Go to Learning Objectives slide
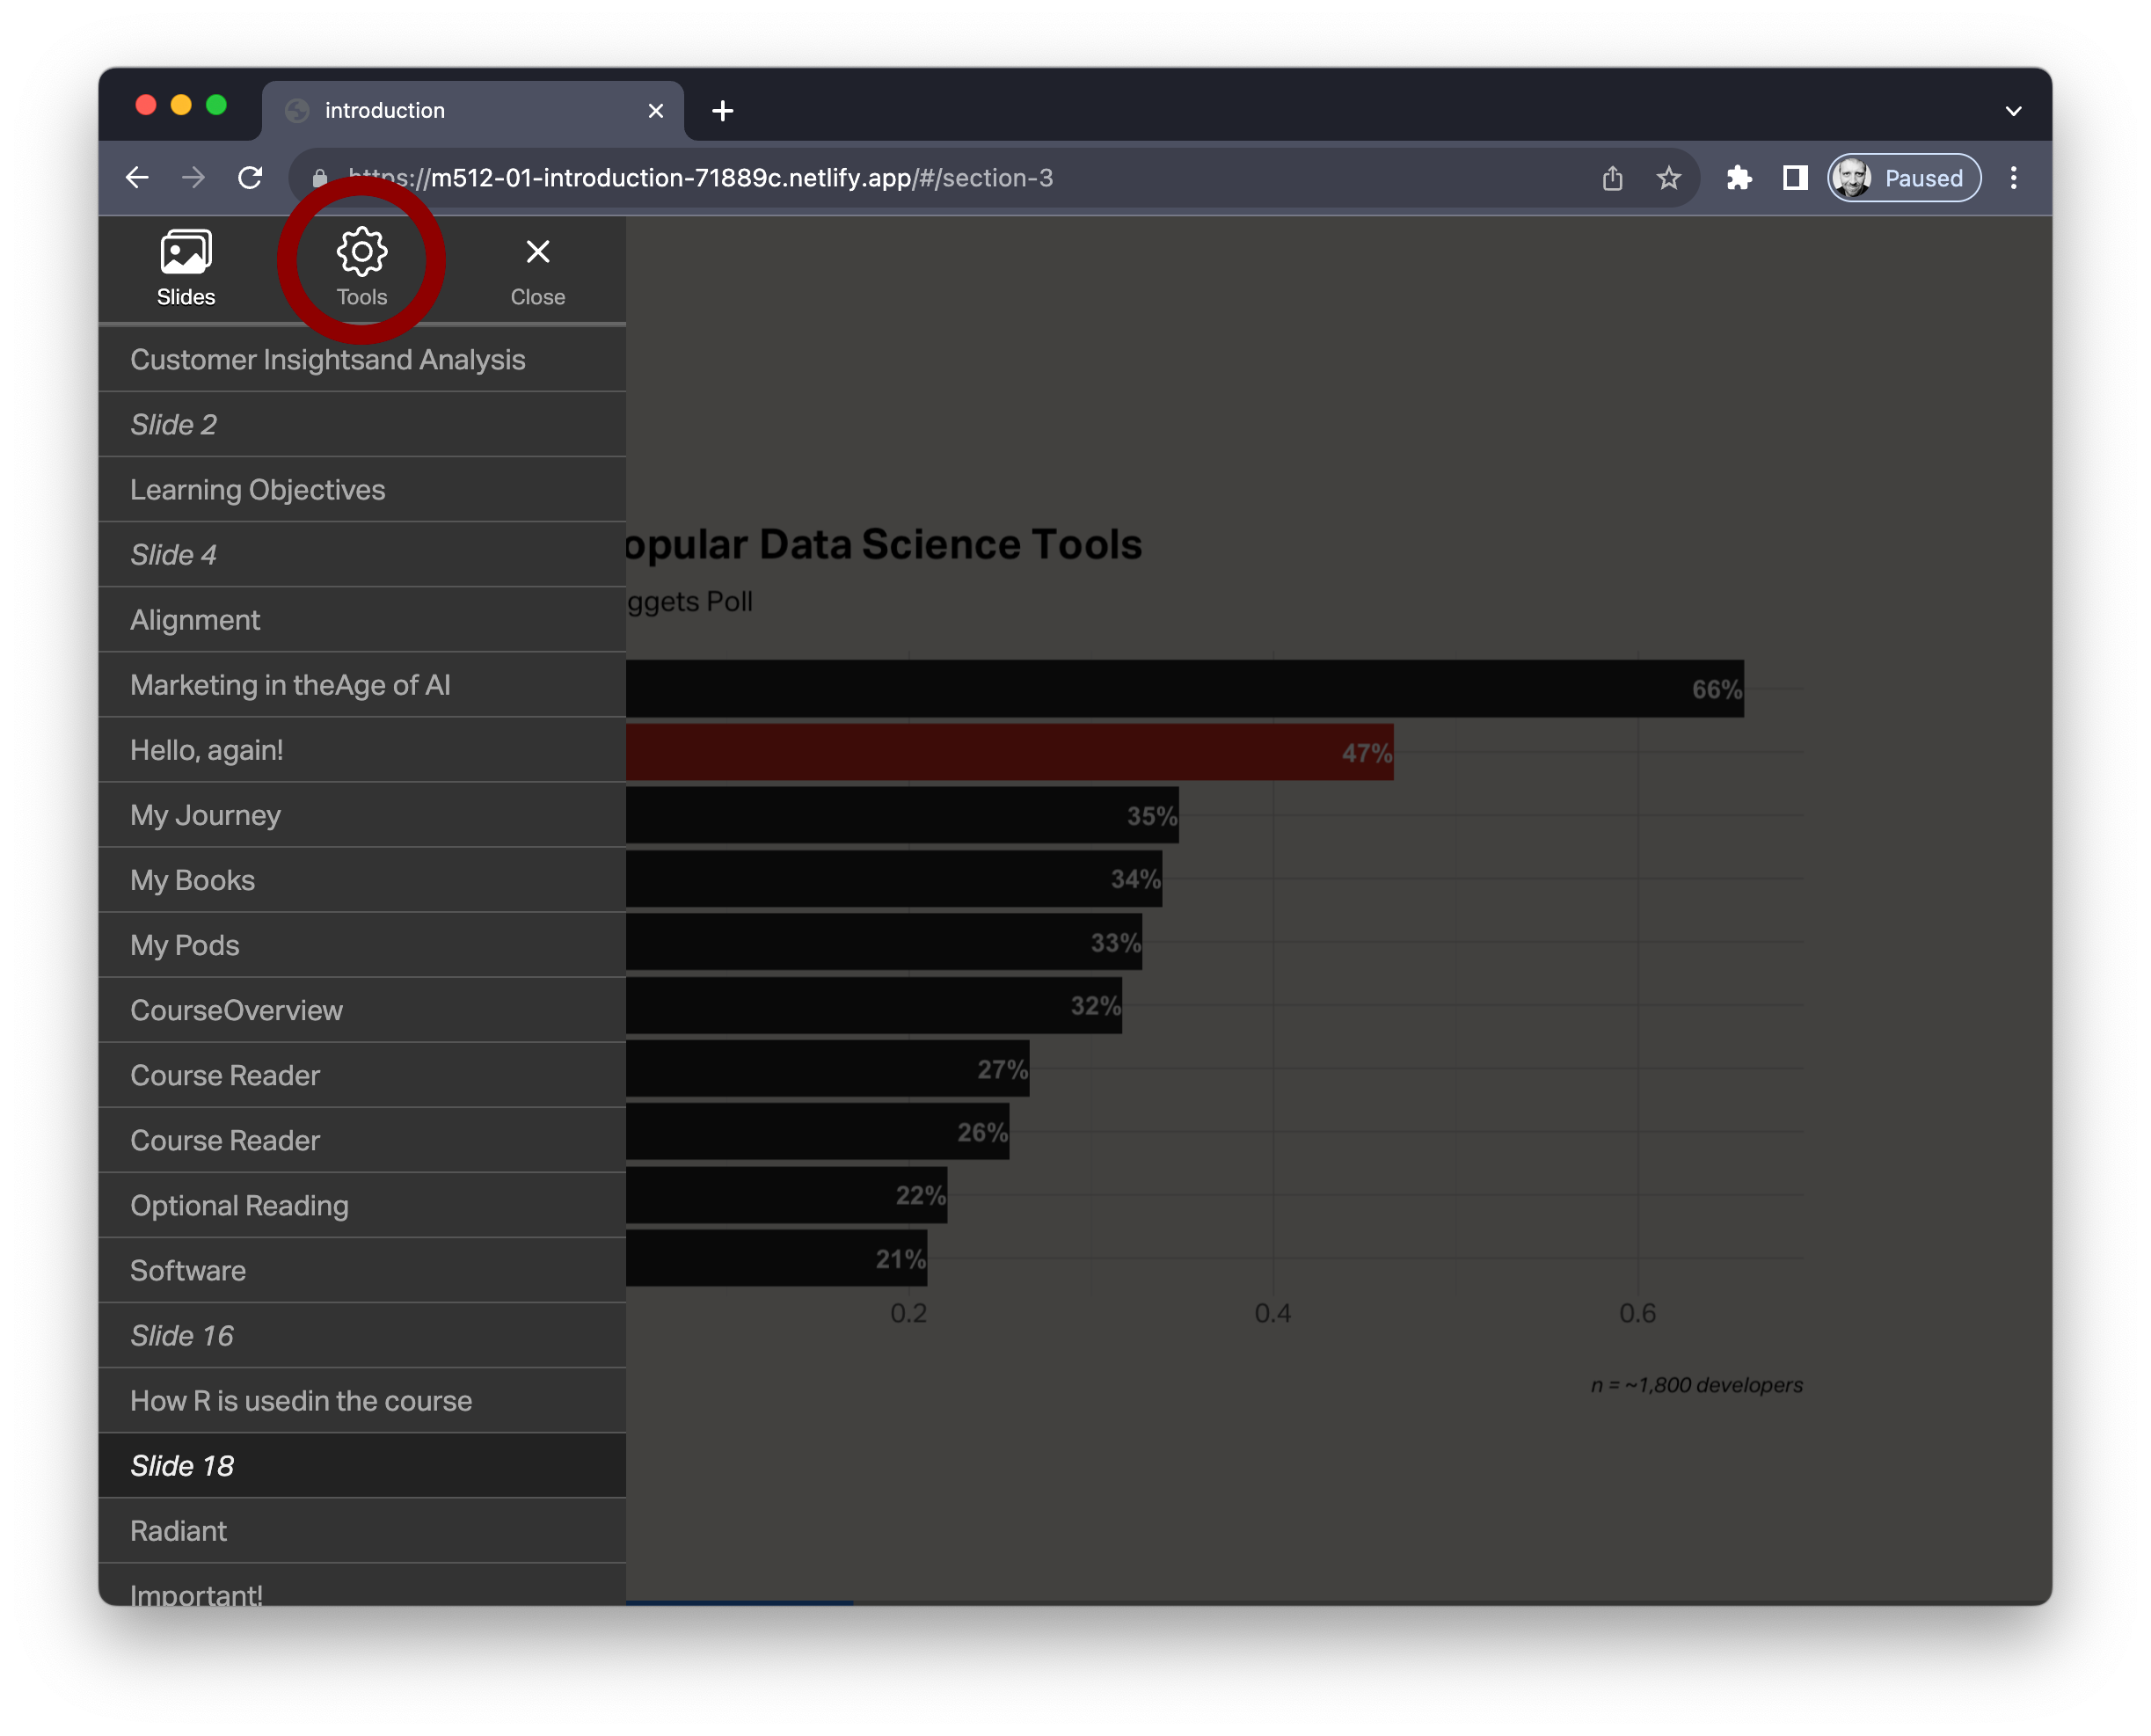Image resolution: width=2151 pixels, height=1736 pixels. pos(258,490)
